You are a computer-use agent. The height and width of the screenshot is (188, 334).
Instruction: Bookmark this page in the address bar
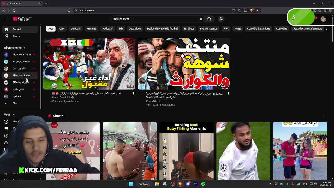(69, 10)
